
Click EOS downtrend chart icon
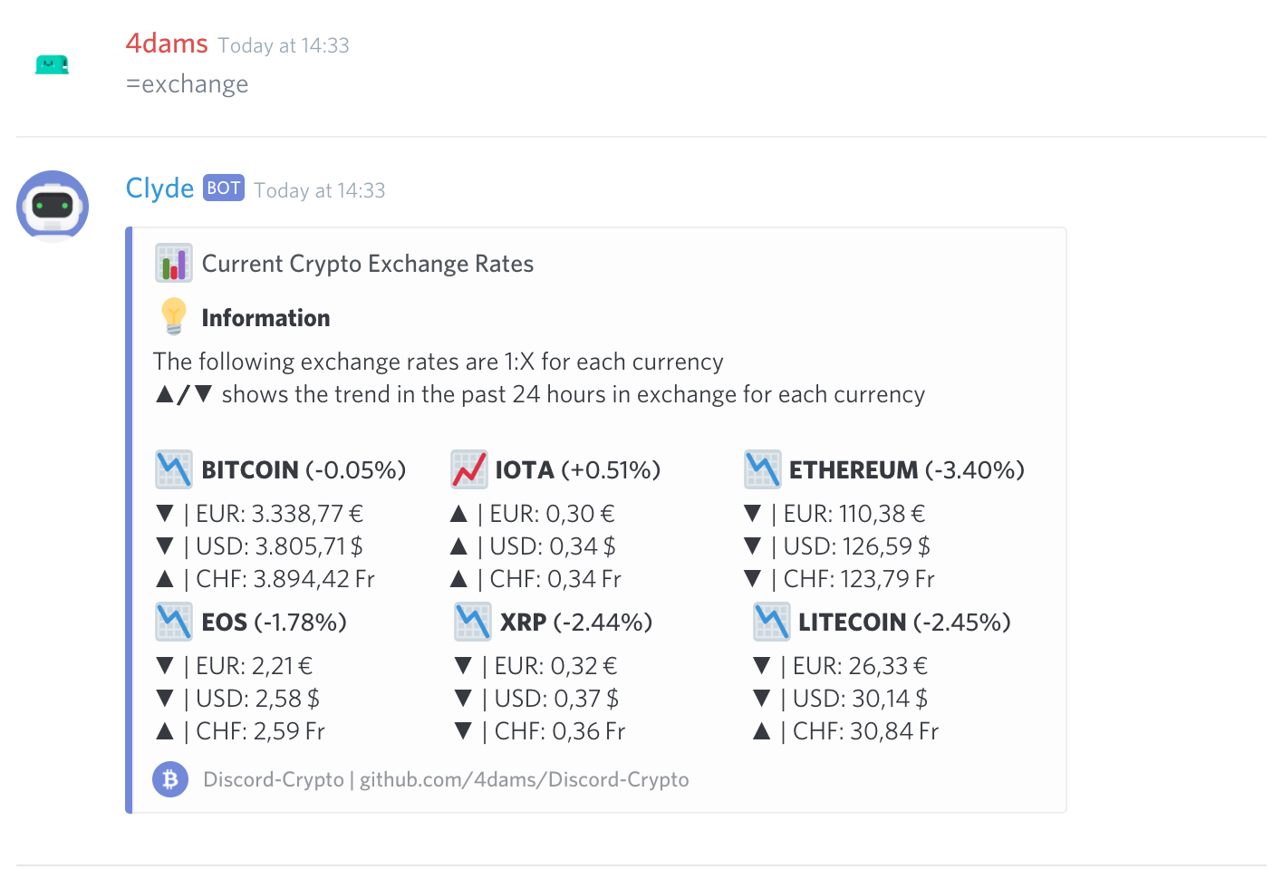tap(173, 622)
